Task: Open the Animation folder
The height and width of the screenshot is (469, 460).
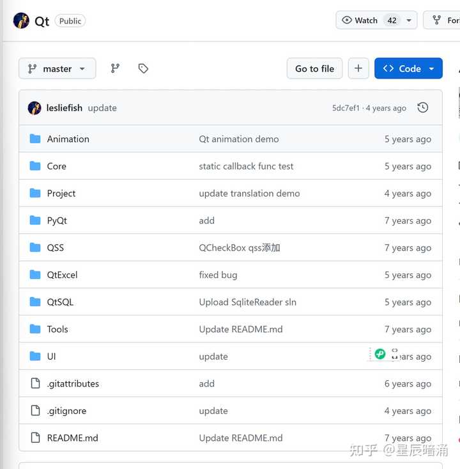Action: coord(68,139)
